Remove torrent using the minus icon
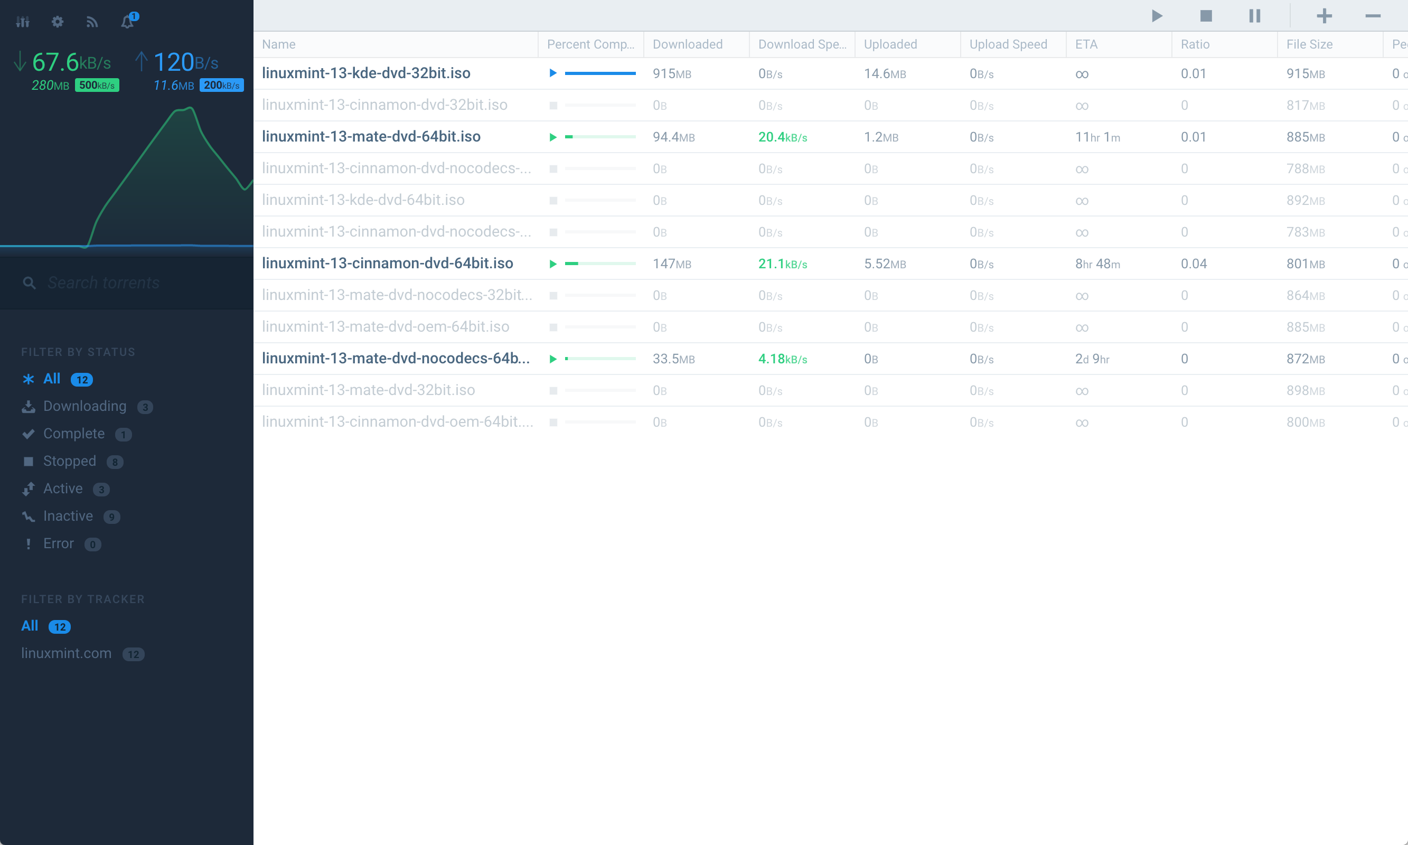This screenshot has width=1408, height=845. (x=1372, y=16)
